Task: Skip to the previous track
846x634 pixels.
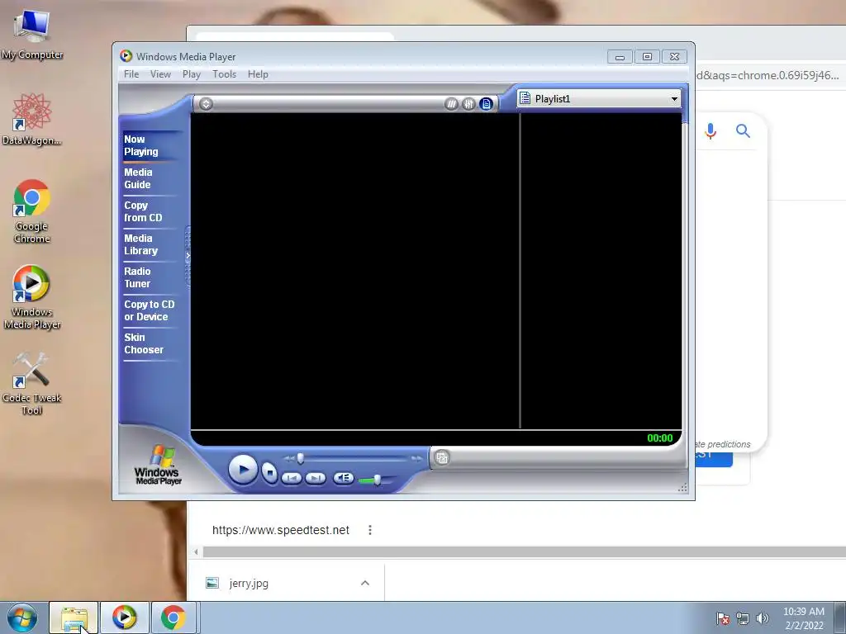Action: point(292,478)
